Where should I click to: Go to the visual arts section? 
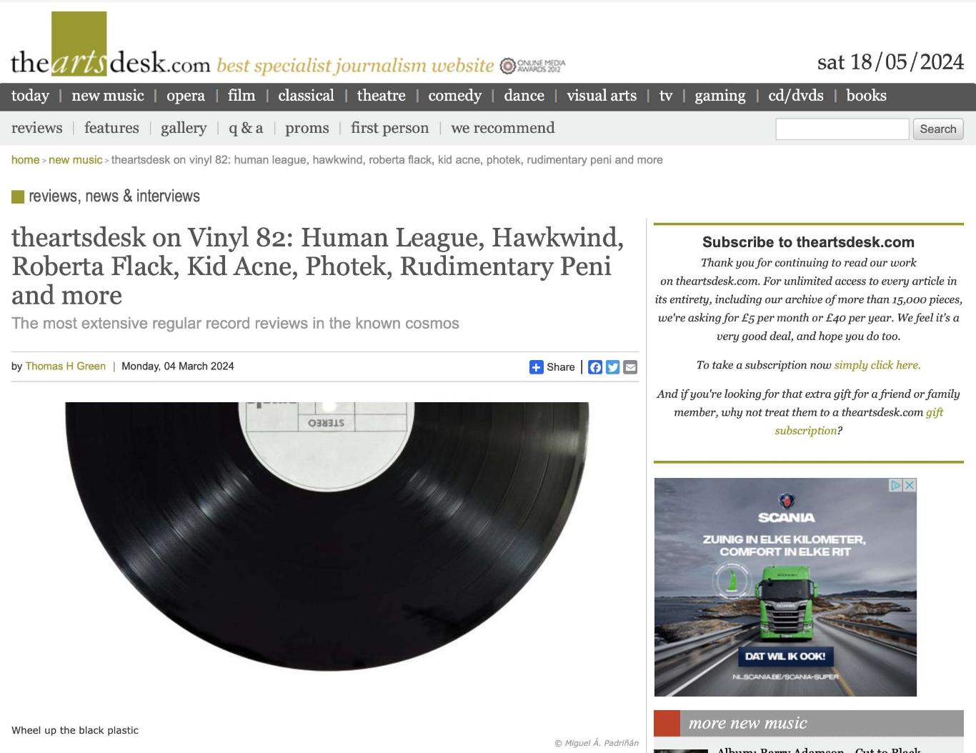[x=602, y=96]
